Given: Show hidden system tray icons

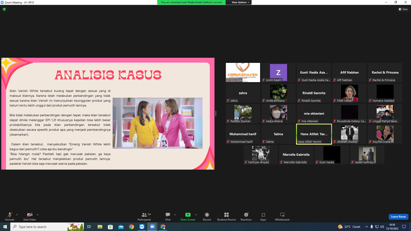Looking at the screenshot, I should click(x=367, y=227).
